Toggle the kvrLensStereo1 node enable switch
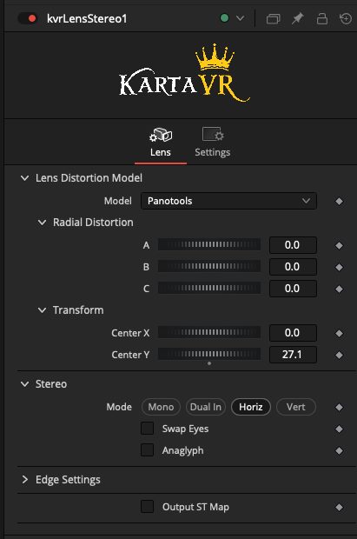Screen dimensions: 357x539 28,18
